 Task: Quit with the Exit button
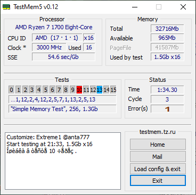click(x=158, y=181)
